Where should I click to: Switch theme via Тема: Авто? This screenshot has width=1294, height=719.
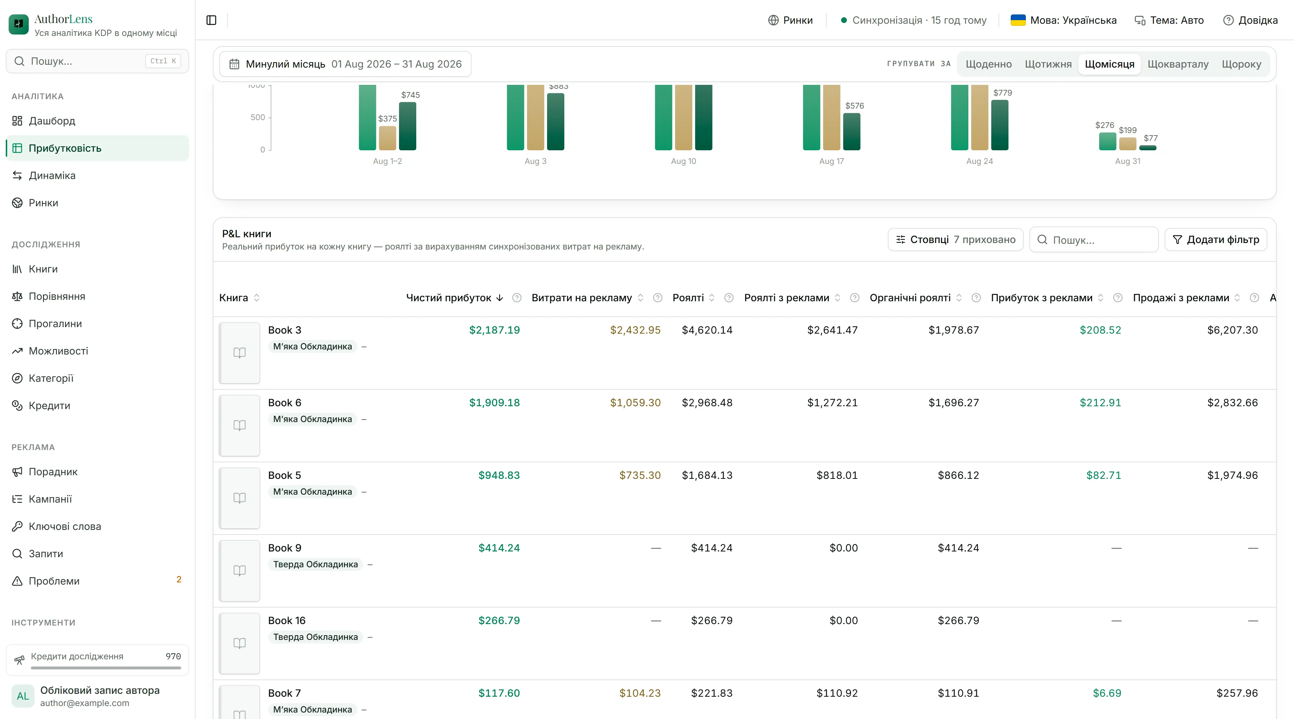(x=1169, y=20)
